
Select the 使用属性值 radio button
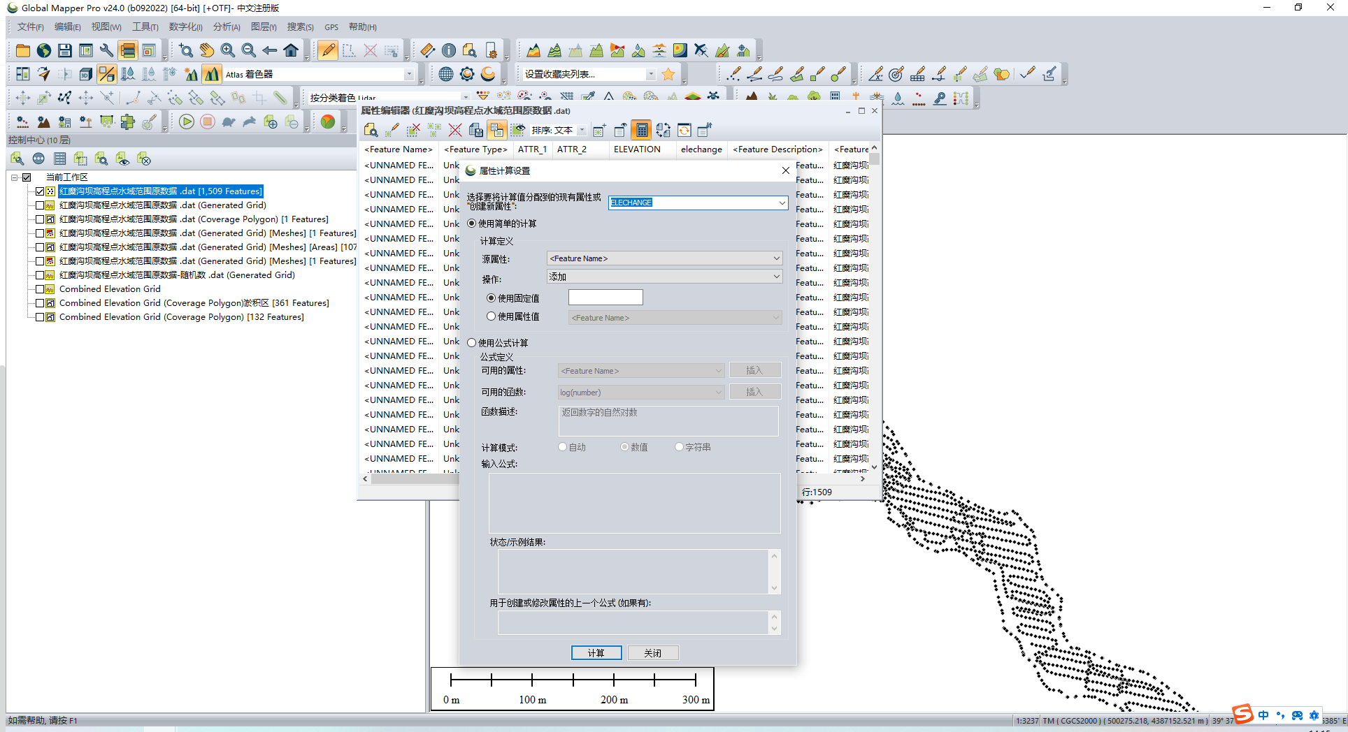click(492, 316)
